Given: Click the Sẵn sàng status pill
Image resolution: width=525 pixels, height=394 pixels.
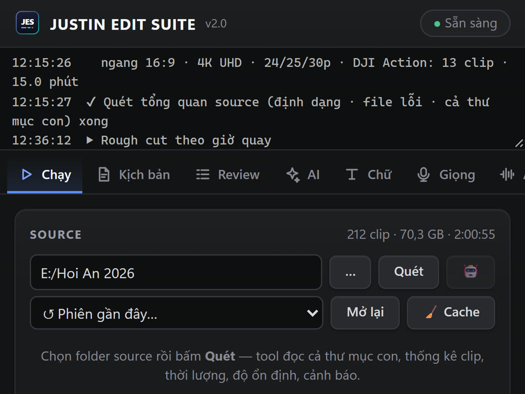Looking at the screenshot, I should (x=465, y=23).
